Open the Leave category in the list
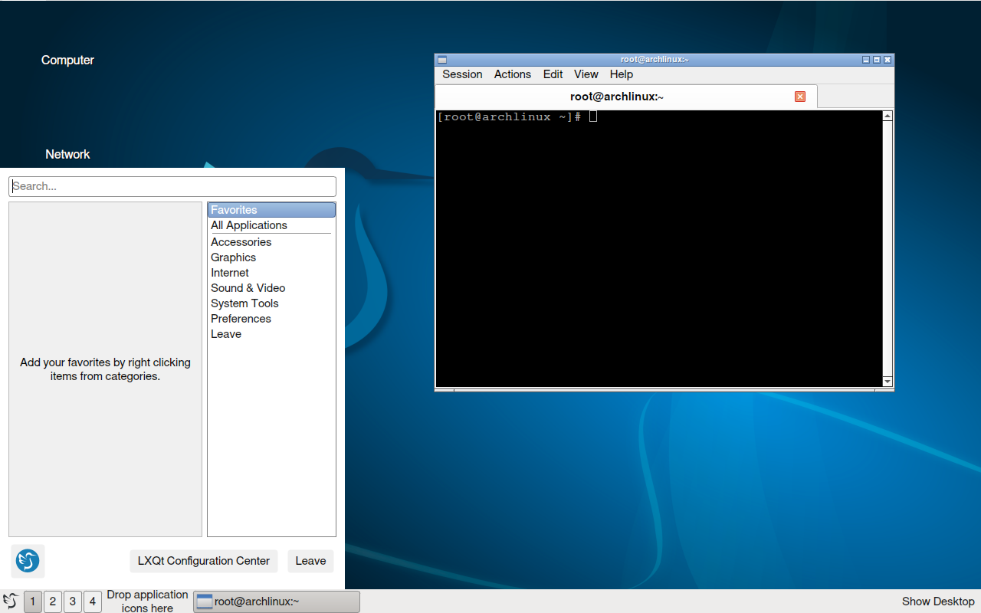Viewport: 981px width, 613px height. tap(271, 334)
